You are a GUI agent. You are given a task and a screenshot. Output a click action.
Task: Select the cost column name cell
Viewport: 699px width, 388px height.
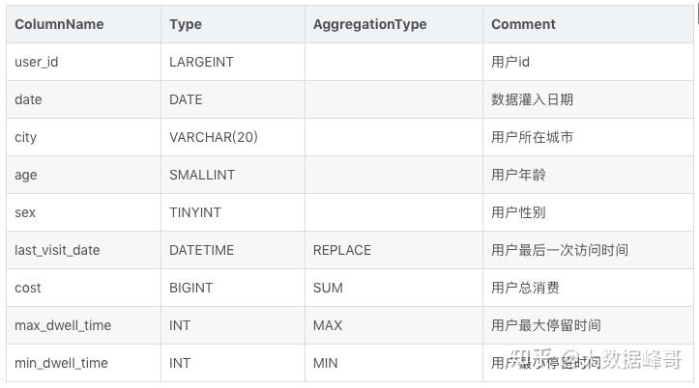pyautogui.click(x=28, y=288)
